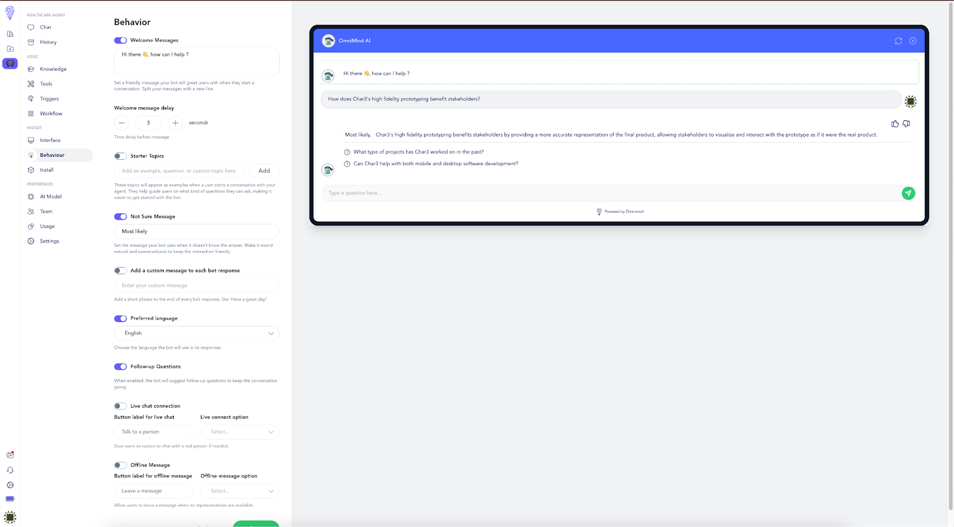This screenshot has width=954, height=527.
Task: Toggle the Follow-up Questions switch
Action: [x=120, y=367]
